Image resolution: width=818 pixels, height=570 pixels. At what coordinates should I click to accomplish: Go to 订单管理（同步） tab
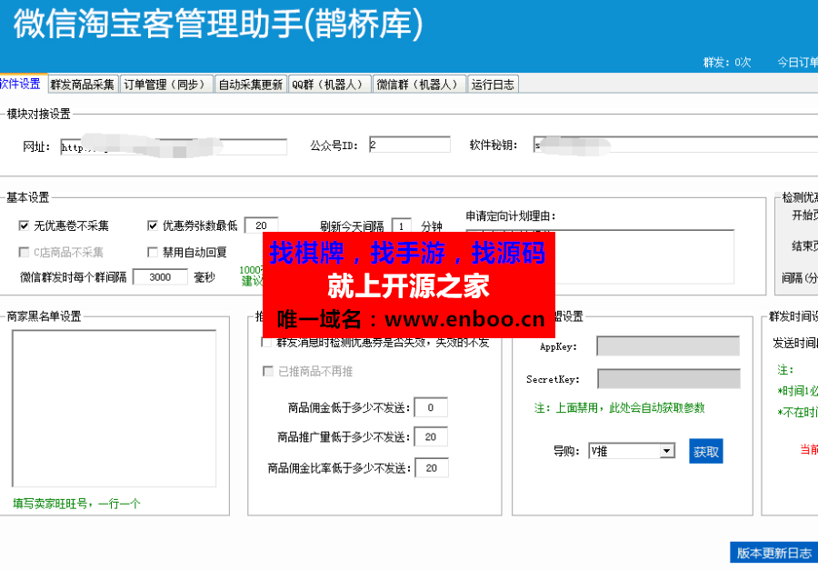point(166,85)
